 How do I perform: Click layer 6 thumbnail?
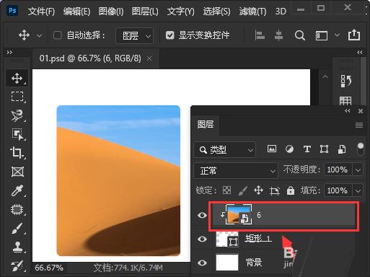click(x=238, y=214)
